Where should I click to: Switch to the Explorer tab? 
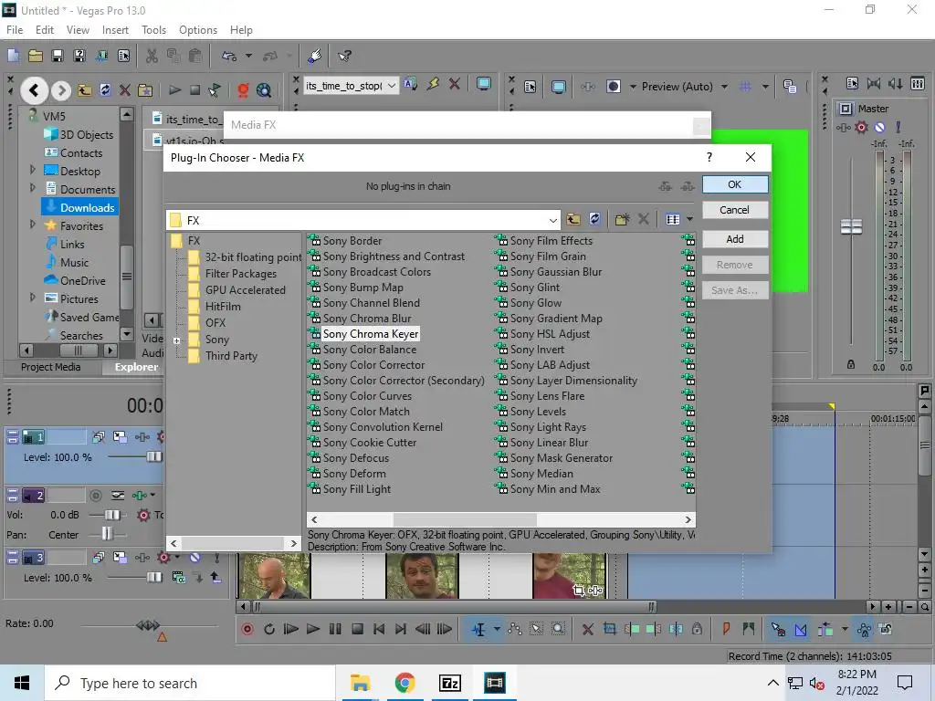[136, 367]
